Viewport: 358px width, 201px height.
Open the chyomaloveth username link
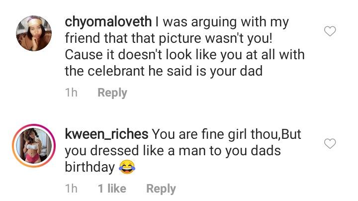pyautogui.click(x=107, y=22)
